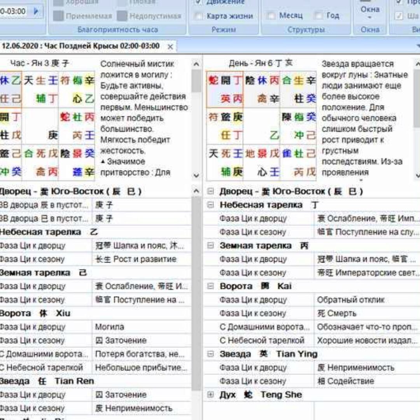
Task: Select the Фаза Ци к сезону row under Tian Ying
Action: [253, 381]
